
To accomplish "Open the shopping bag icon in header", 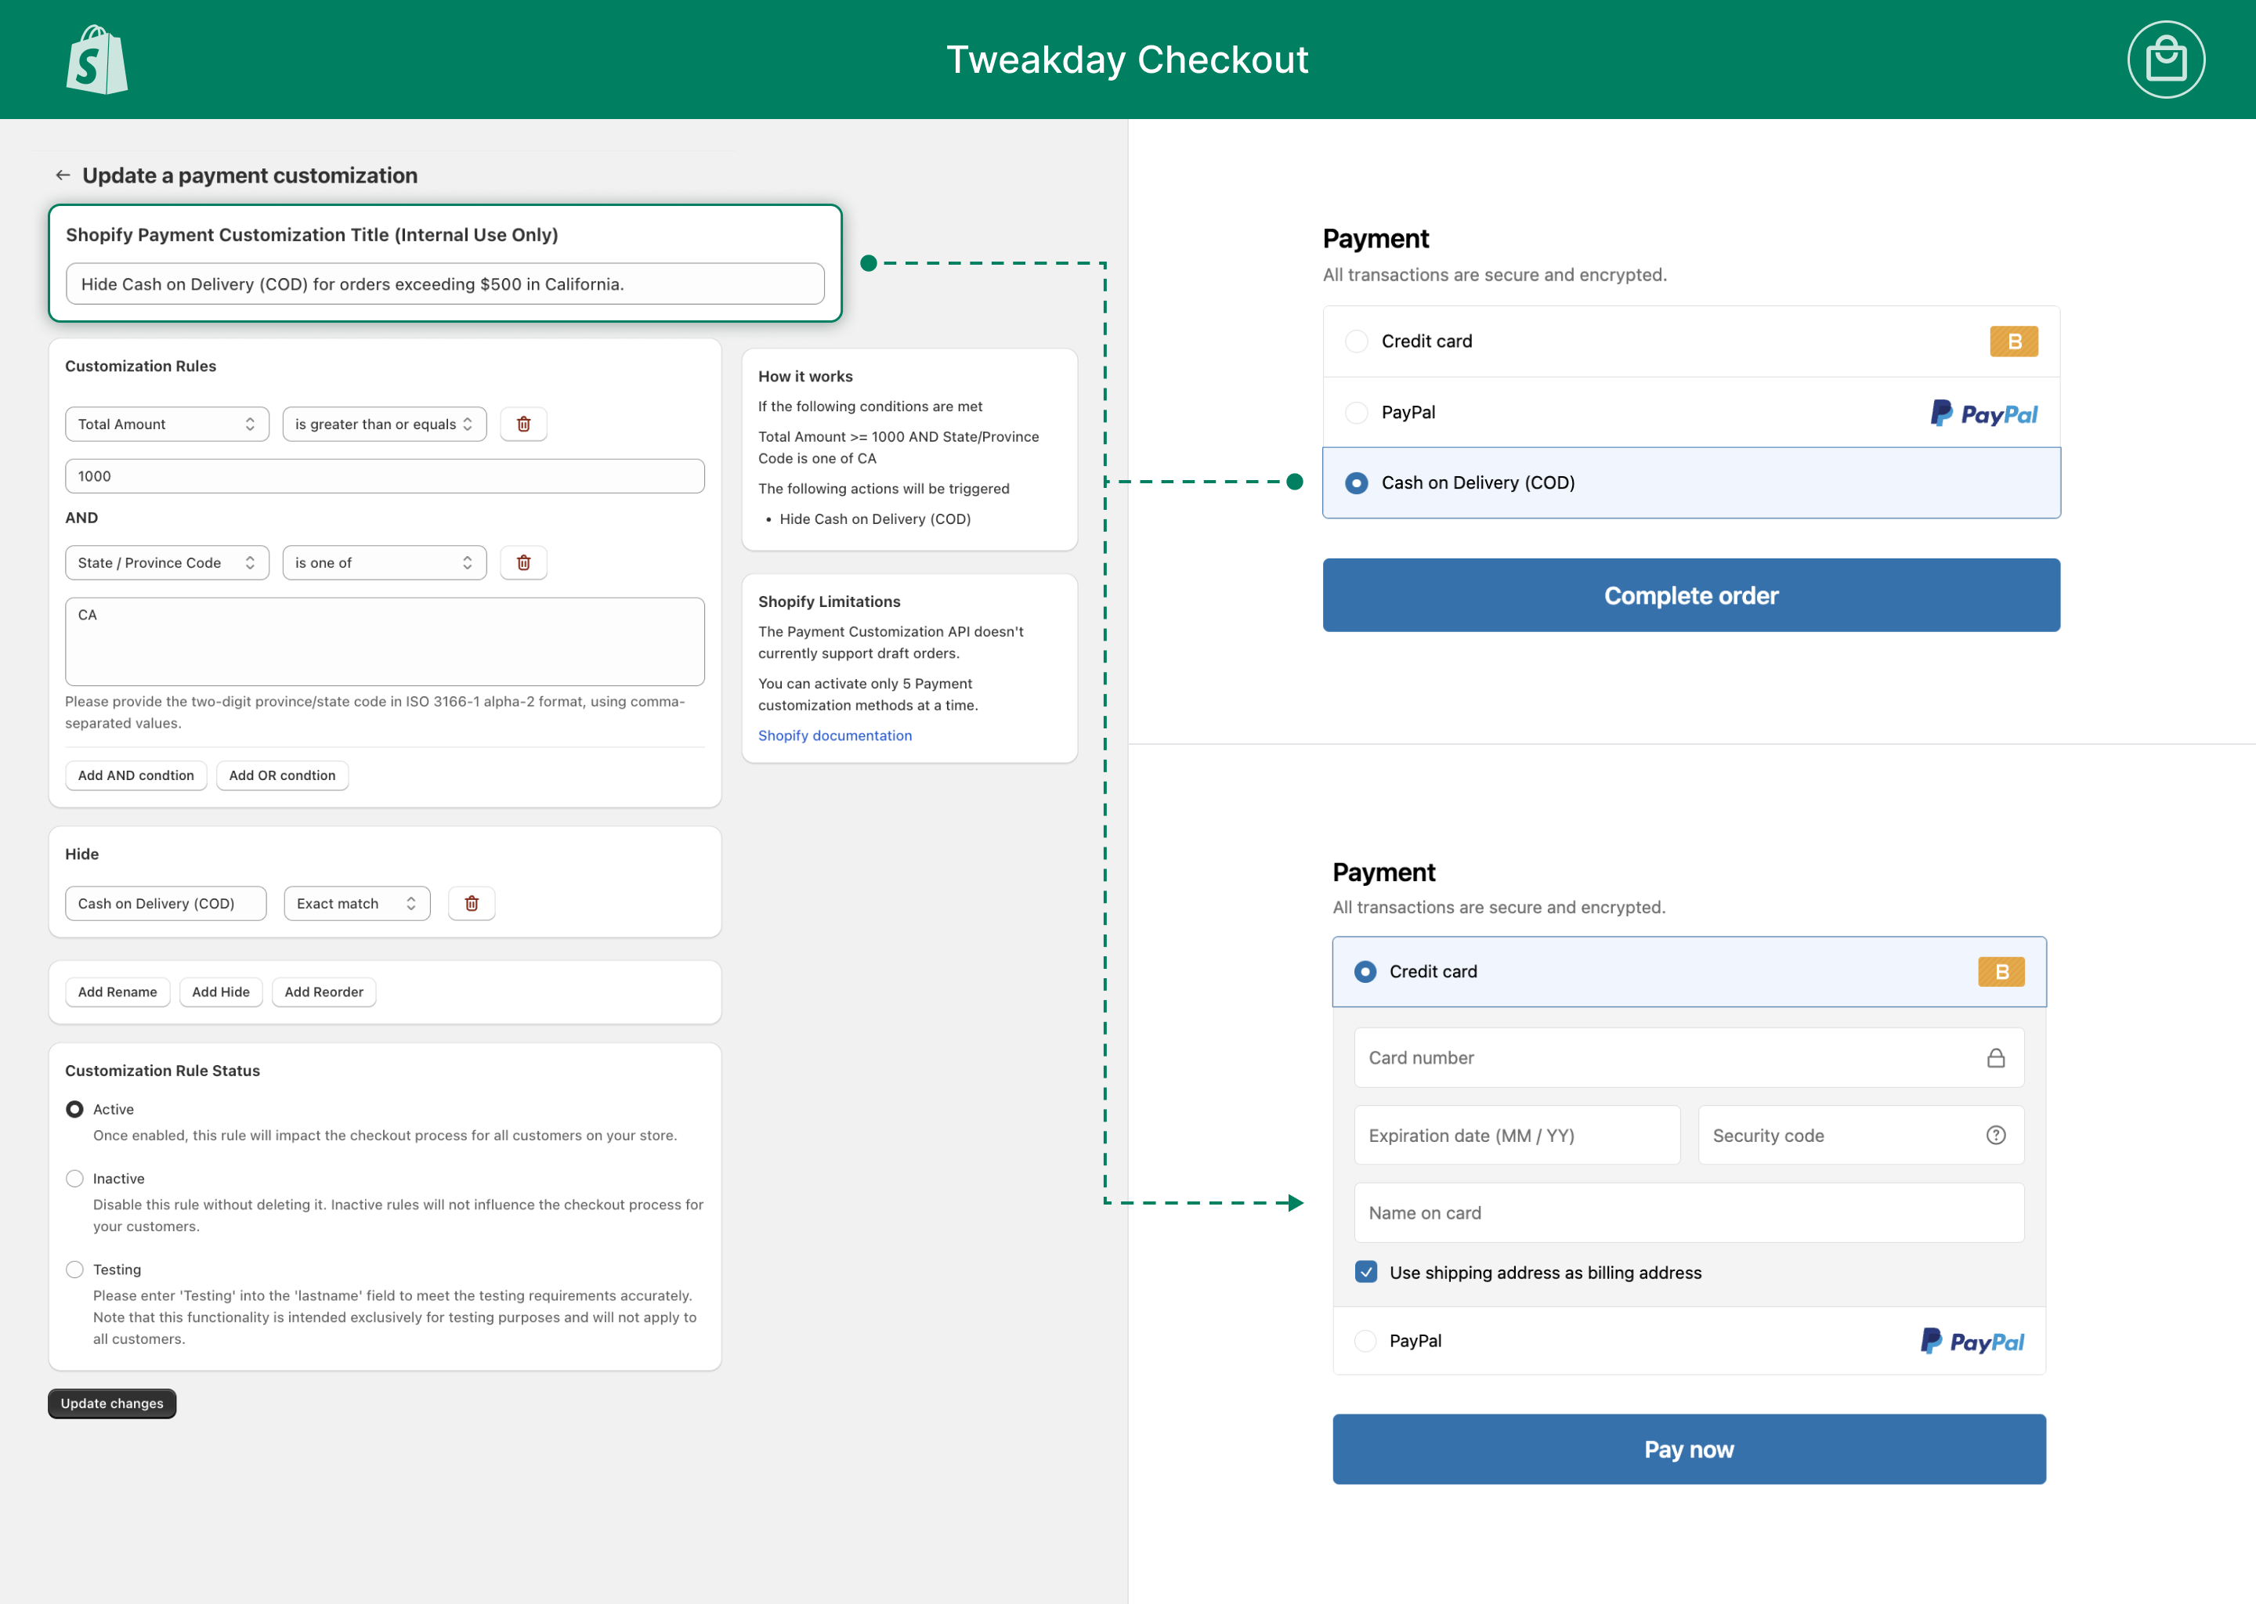I will (2165, 60).
